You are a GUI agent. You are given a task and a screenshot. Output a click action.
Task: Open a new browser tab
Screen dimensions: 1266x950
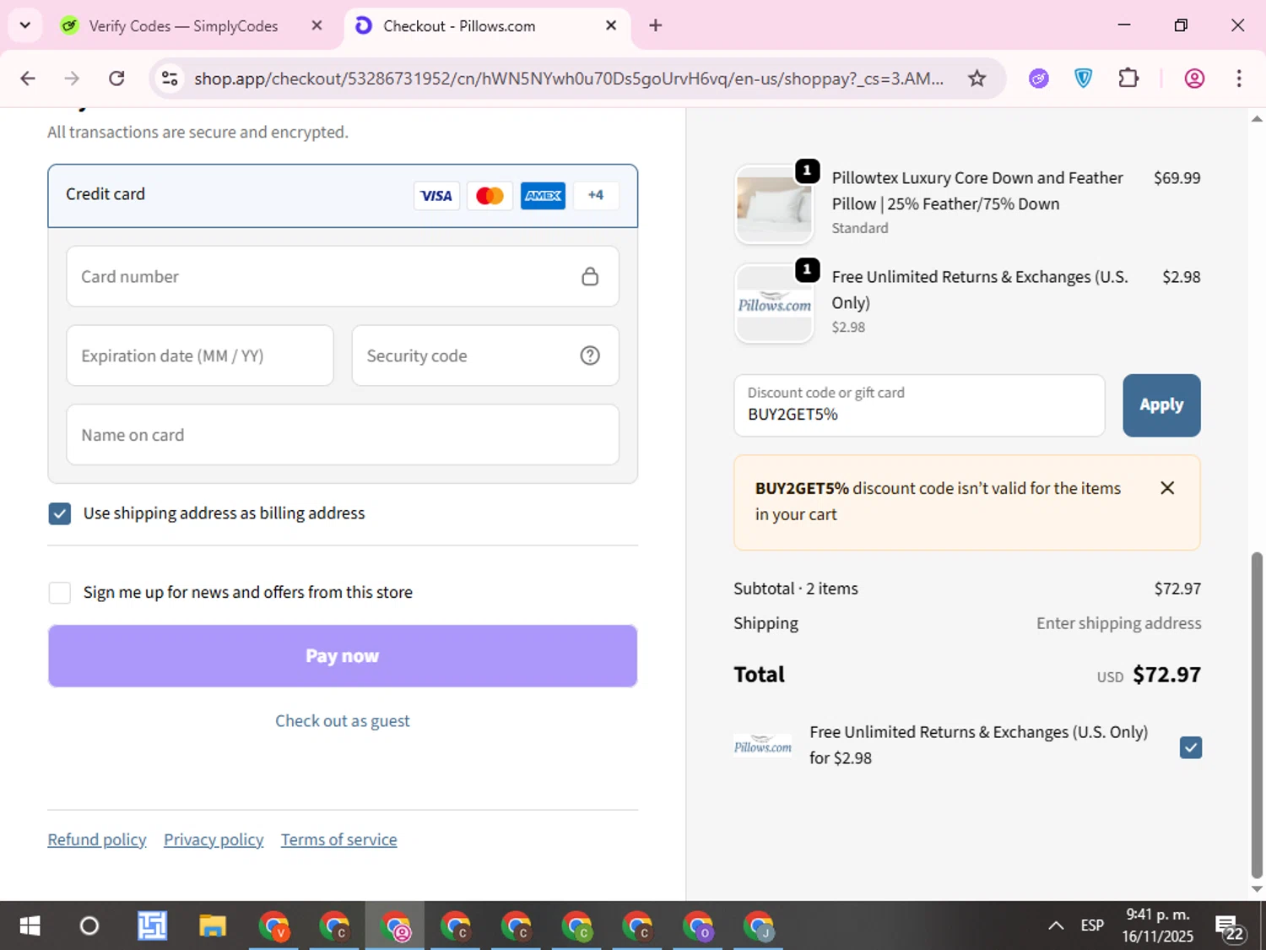coord(655,25)
